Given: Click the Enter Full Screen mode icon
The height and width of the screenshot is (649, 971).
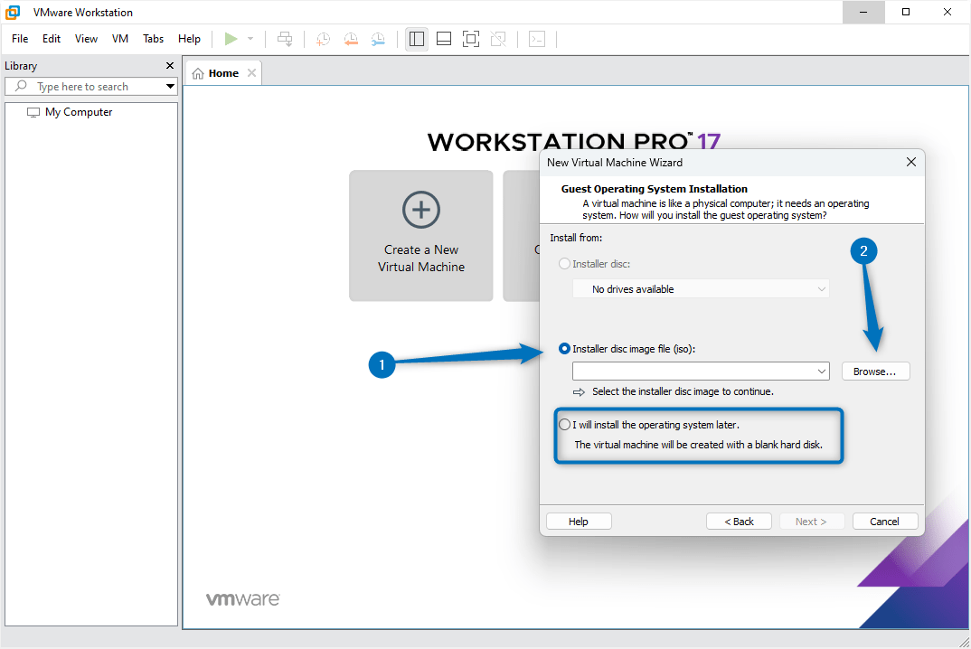Looking at the screenshot, I should click(x=470, y=39).
